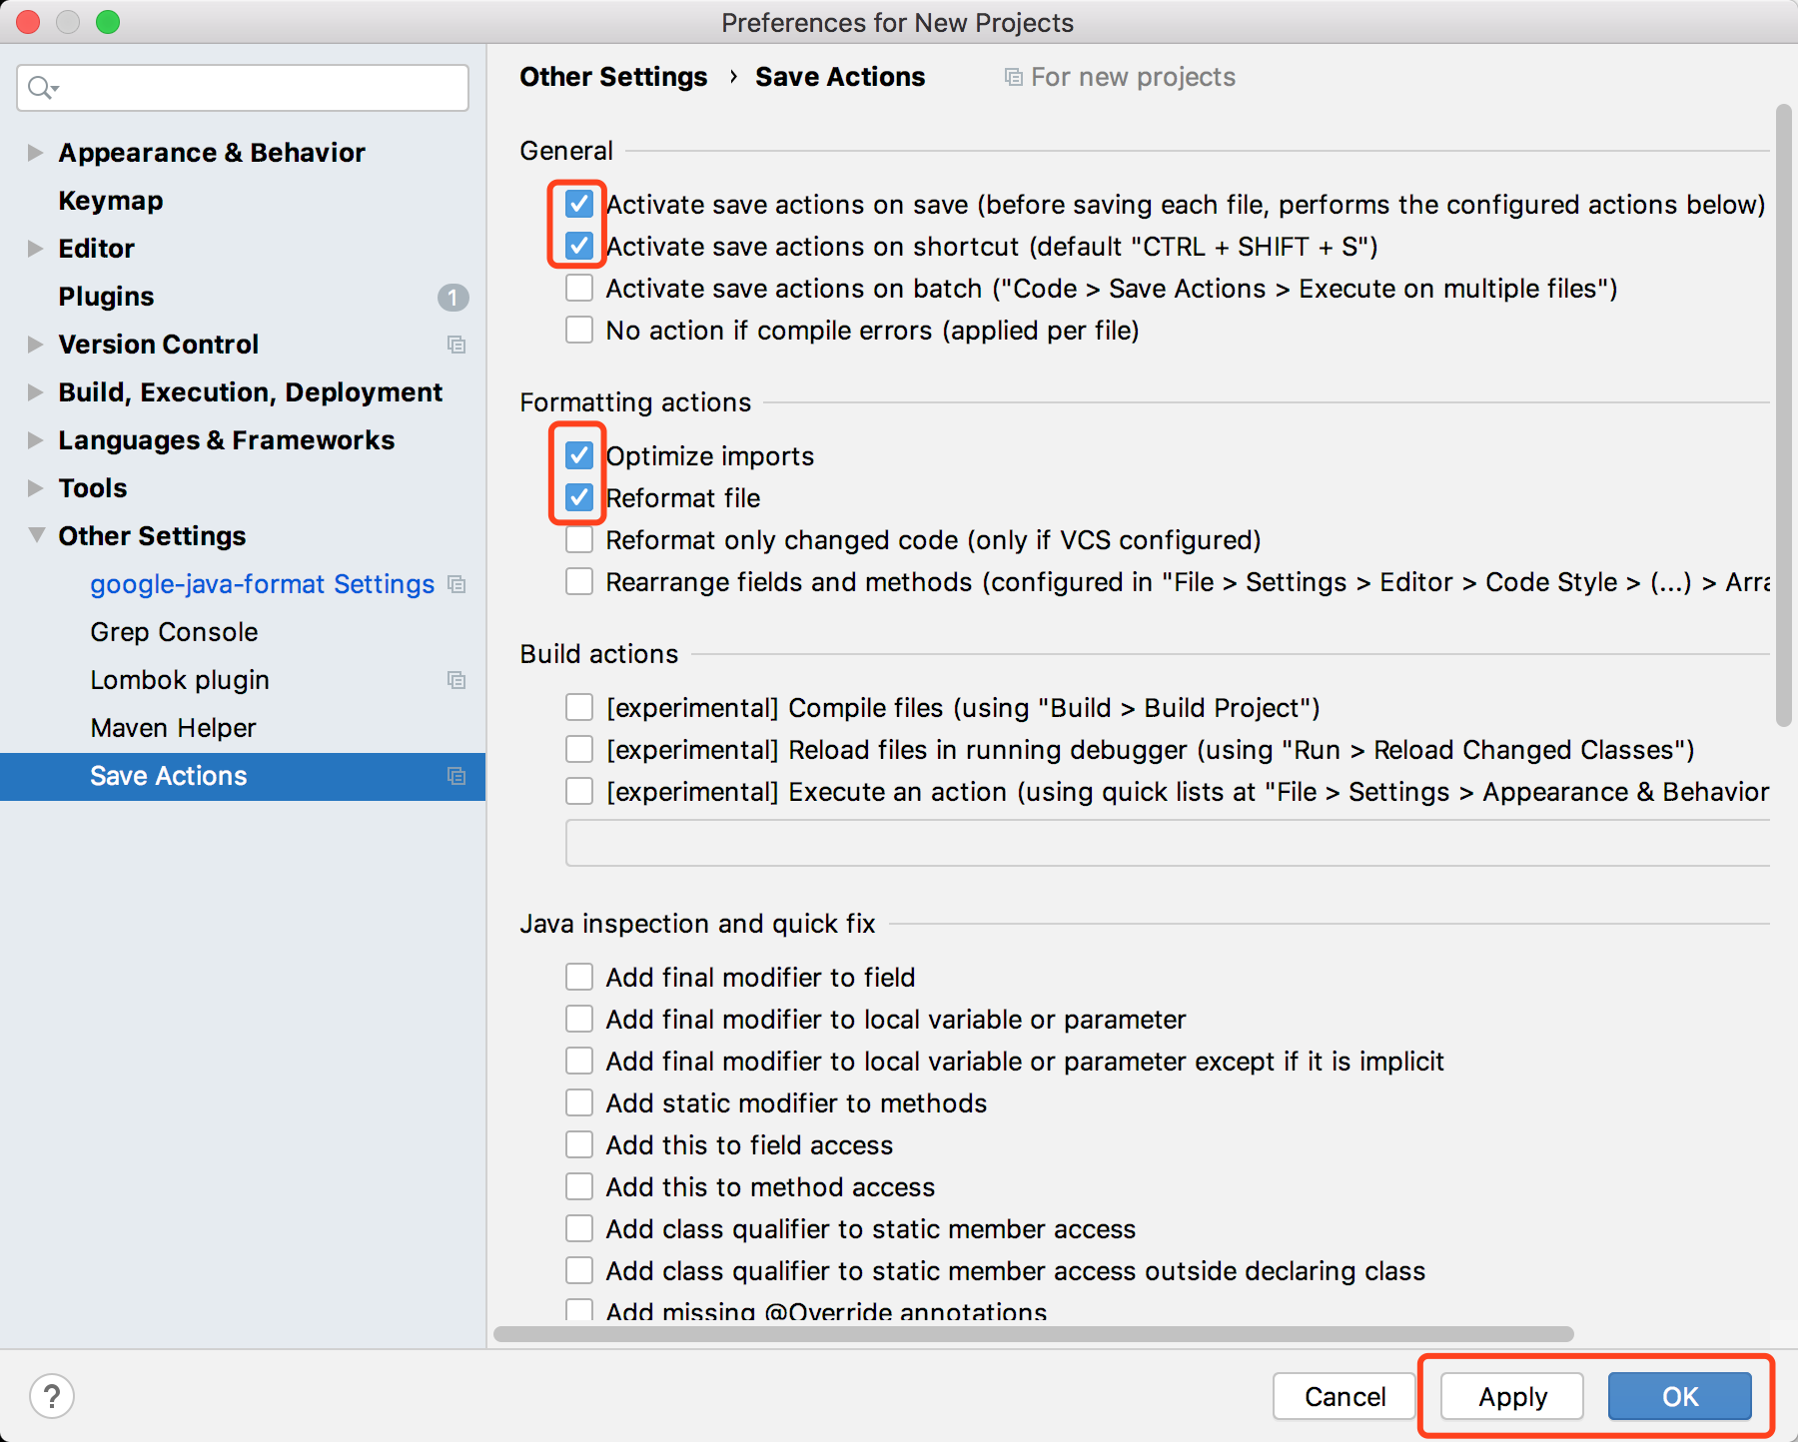Open the Keymap settings page
This screenshot has width=1798, height=1442.
(x=111, y=201)
